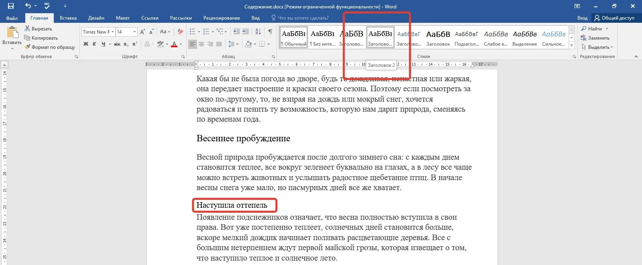Click the Вставить paste icon
Screen dimensions: 642x265
pos(12,32)
